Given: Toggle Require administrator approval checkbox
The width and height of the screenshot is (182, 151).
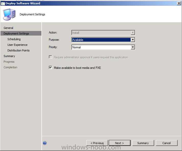Looking at the screenshot, I should coord(51,57).
